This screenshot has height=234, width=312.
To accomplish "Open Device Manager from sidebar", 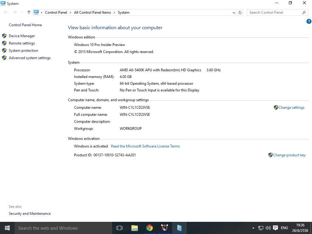I will coord(22,36).
